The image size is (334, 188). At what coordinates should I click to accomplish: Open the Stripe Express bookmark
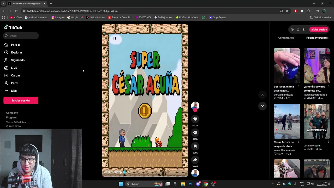coord(217,17)
